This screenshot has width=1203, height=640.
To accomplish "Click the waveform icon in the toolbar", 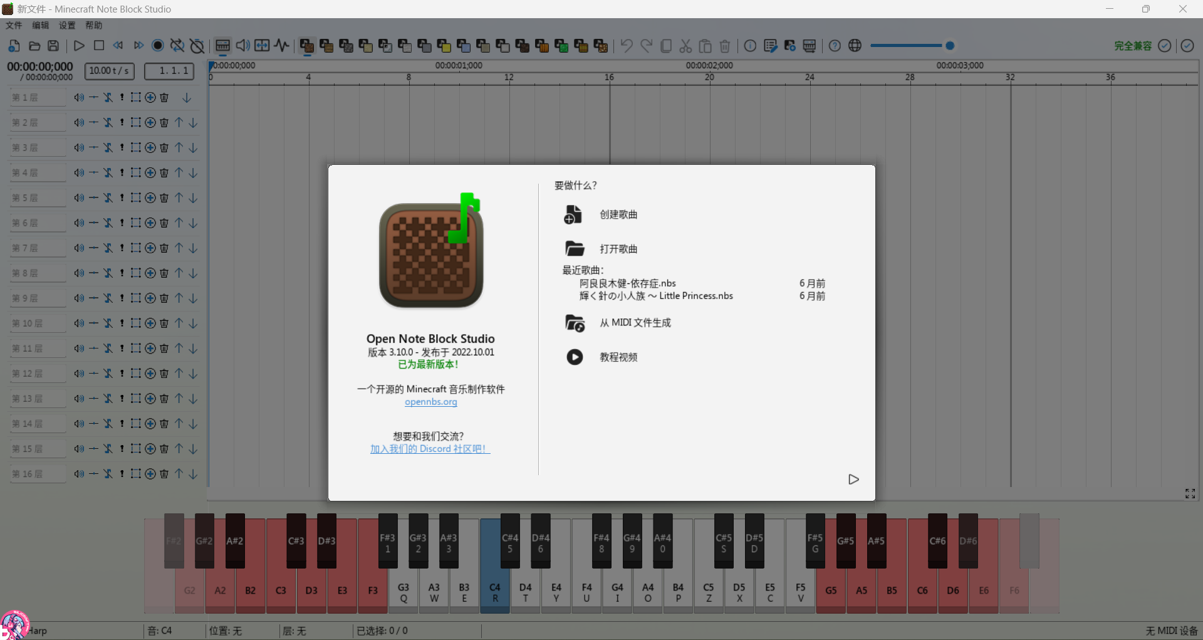I will [x=282, y=46].
